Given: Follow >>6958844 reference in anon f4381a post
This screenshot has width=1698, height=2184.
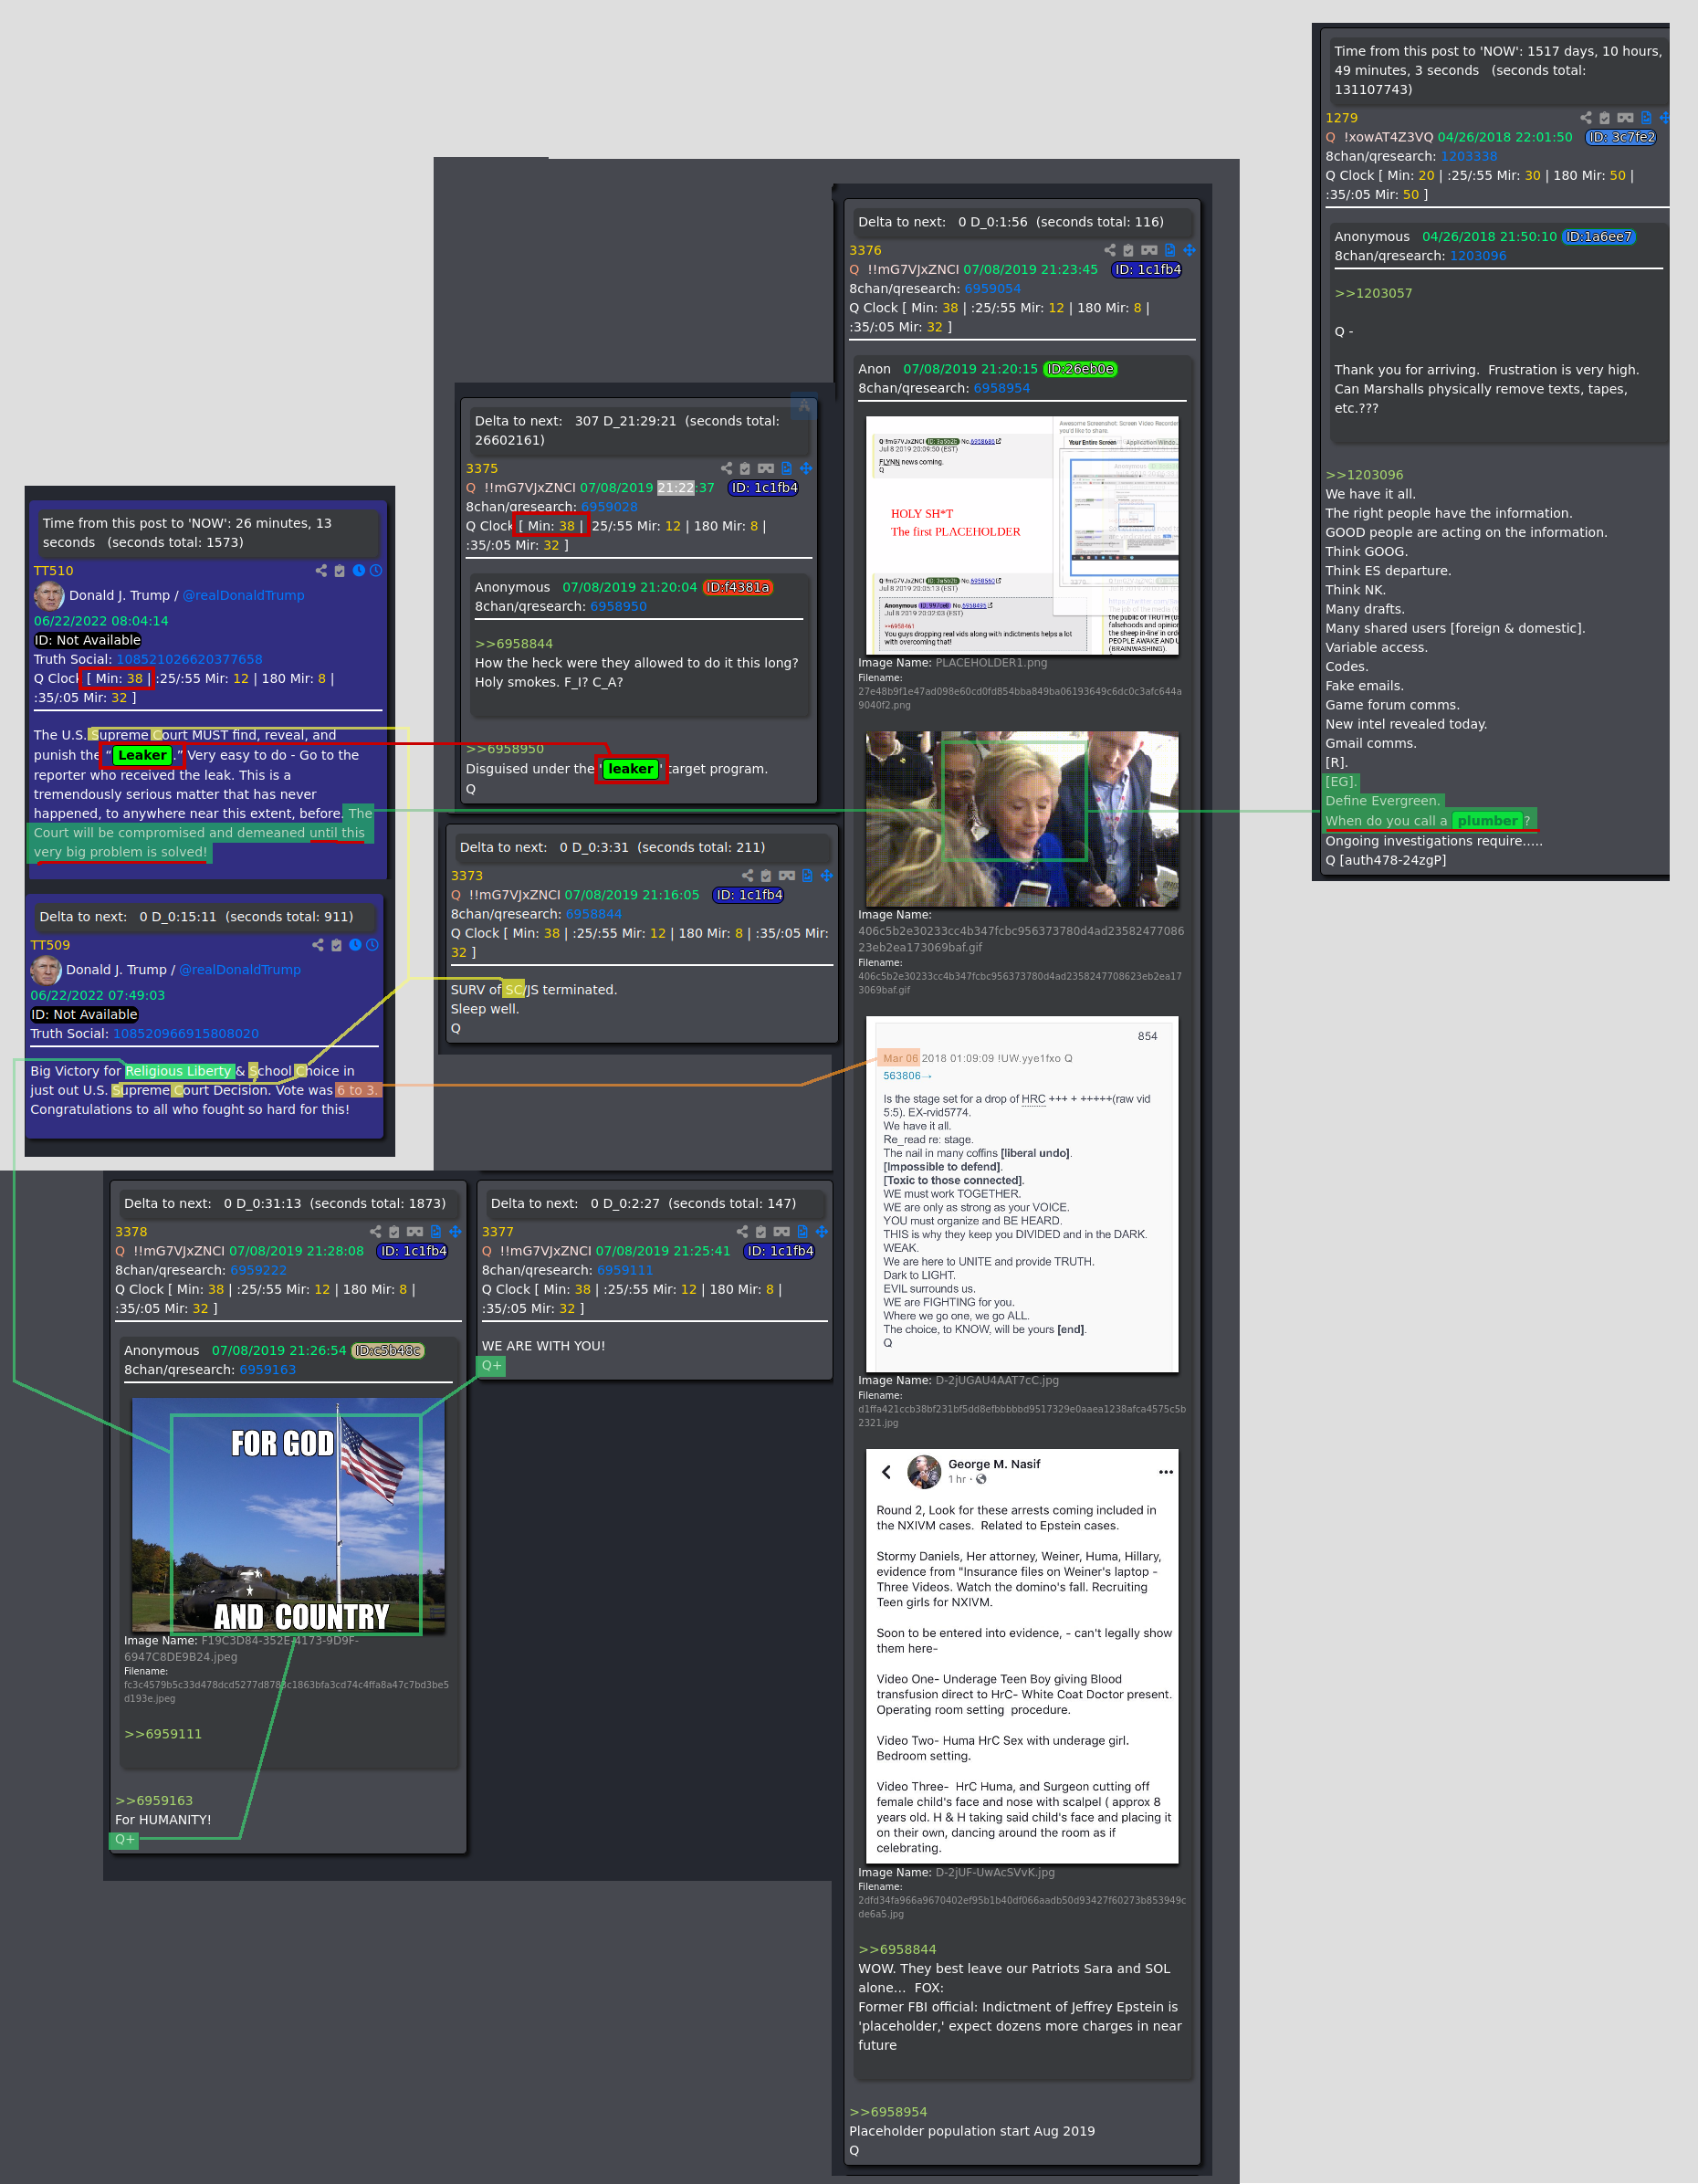Looking at the screenshot, I should [514, 644].
